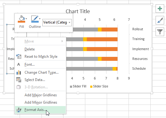The image size is (166, 118).
Task: Click the Reset to Match Style icon
Action: pos(19,57)
